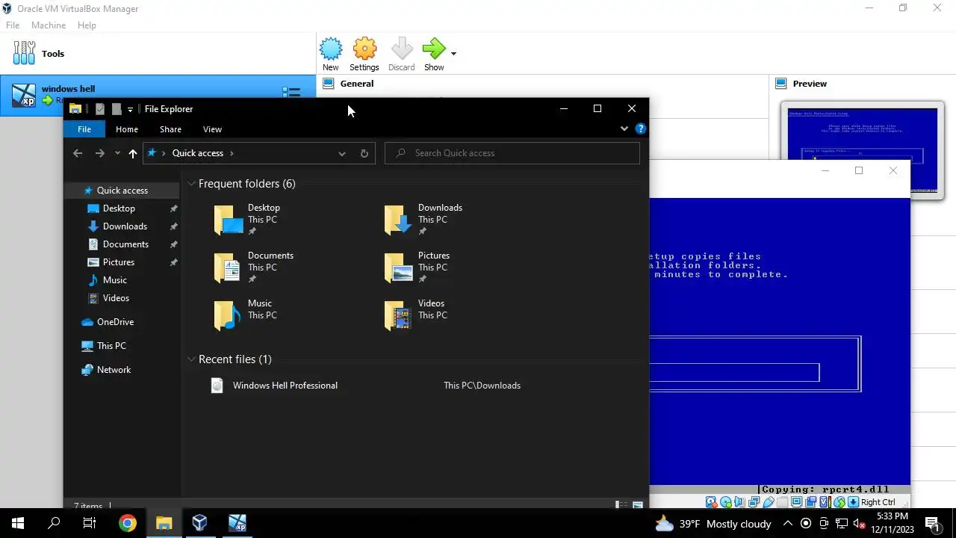This screenshot has height=538, width=956.
Task: Click the Forward arrow in File Explorer
Action: click(100, 153)
